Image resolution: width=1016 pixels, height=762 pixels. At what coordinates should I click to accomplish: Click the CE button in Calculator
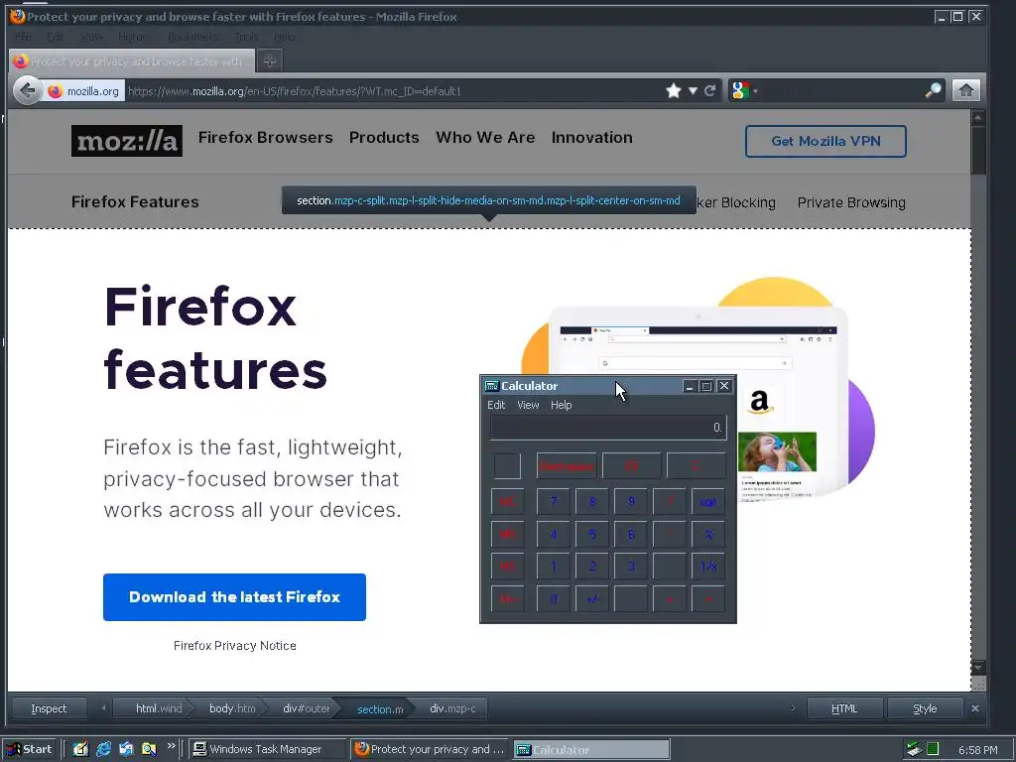click(632, 466)
